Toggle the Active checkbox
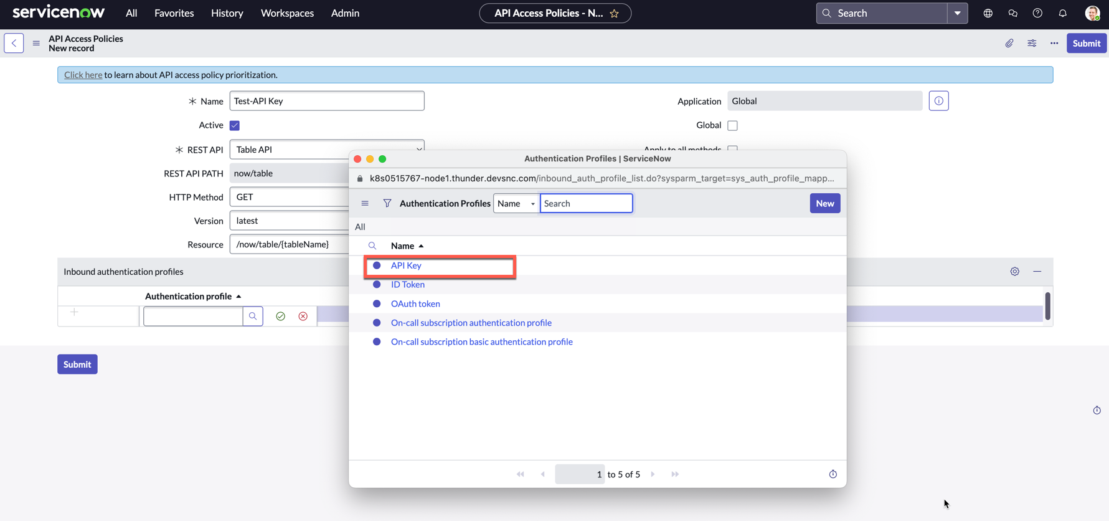1109x521 pixels. tap(235, 125)
